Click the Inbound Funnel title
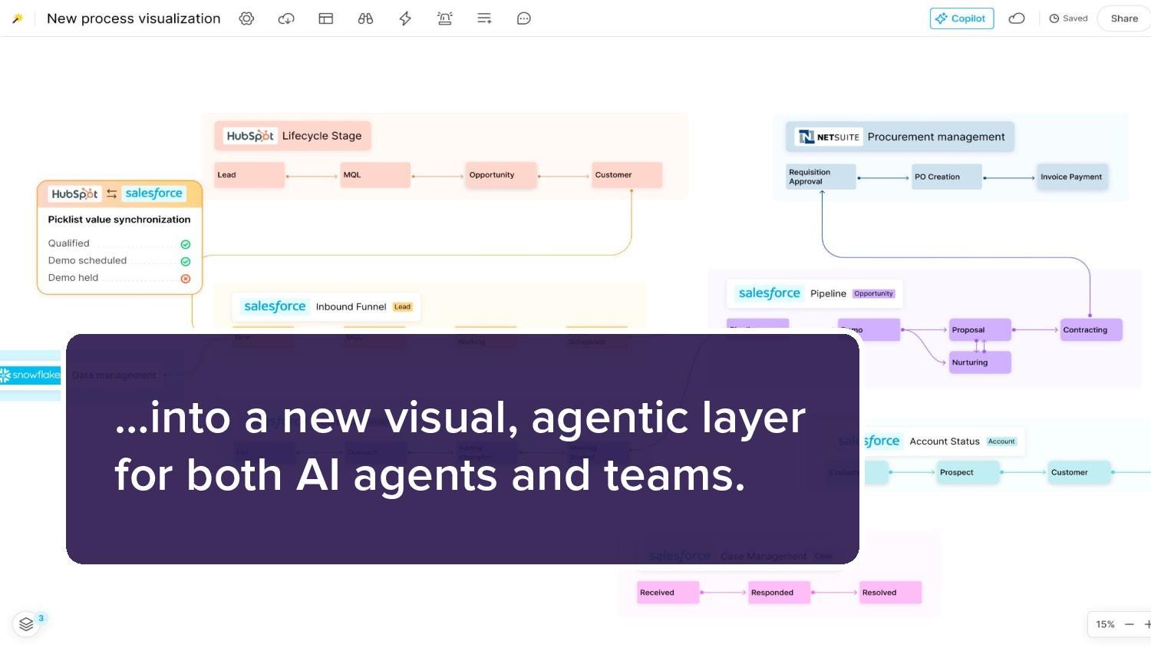The image size is (1151, 648). click(x=351, y=306)
